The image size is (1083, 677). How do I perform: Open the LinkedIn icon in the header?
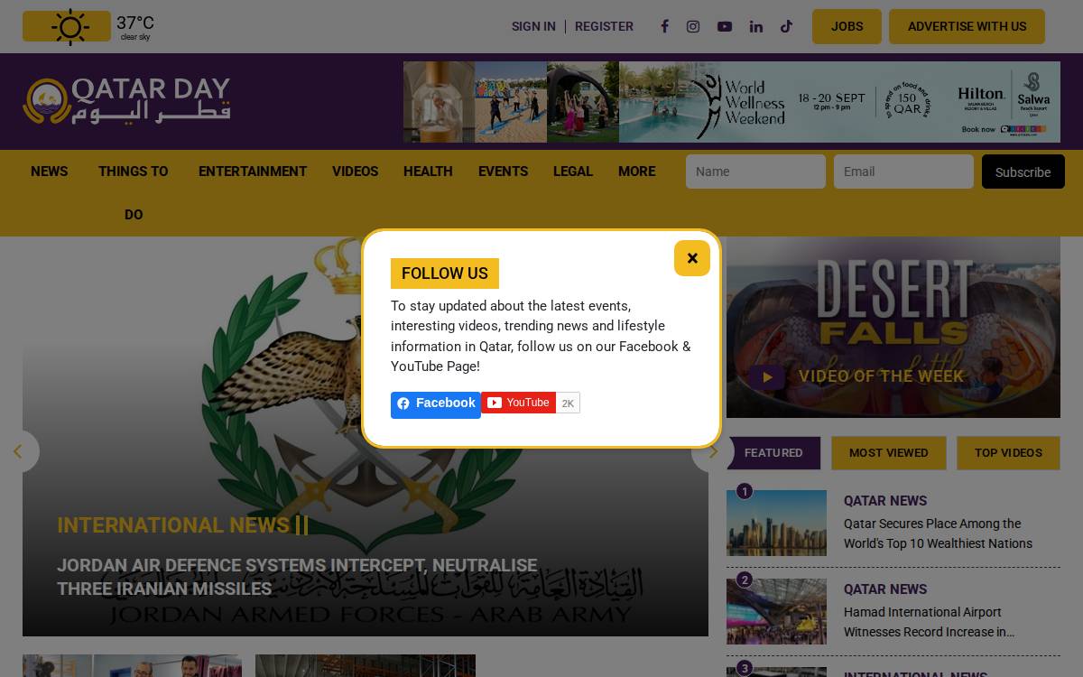tap(756, 26)
